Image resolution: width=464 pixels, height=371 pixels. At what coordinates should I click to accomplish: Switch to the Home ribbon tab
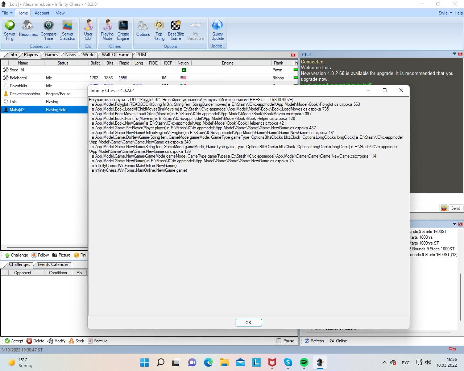click(x=22, y=13)
